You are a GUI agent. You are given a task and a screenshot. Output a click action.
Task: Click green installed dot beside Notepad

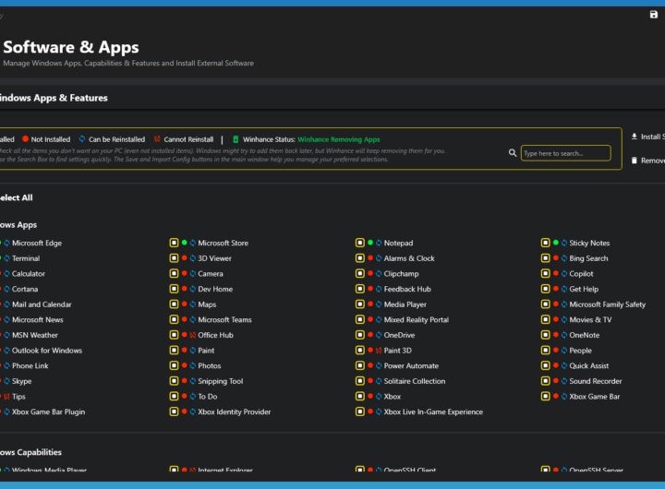click(370, 243)
